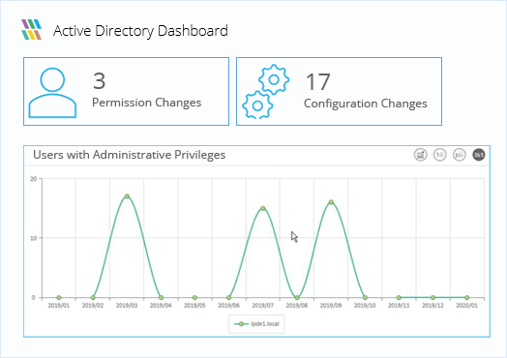Click the gears icon in Configuration Changes
The height and width of the screenshot is (358, 507).
pyautogui.click(x=265, y=92)
